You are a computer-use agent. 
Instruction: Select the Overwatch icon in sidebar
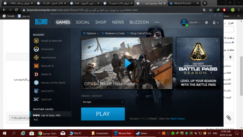36,49
